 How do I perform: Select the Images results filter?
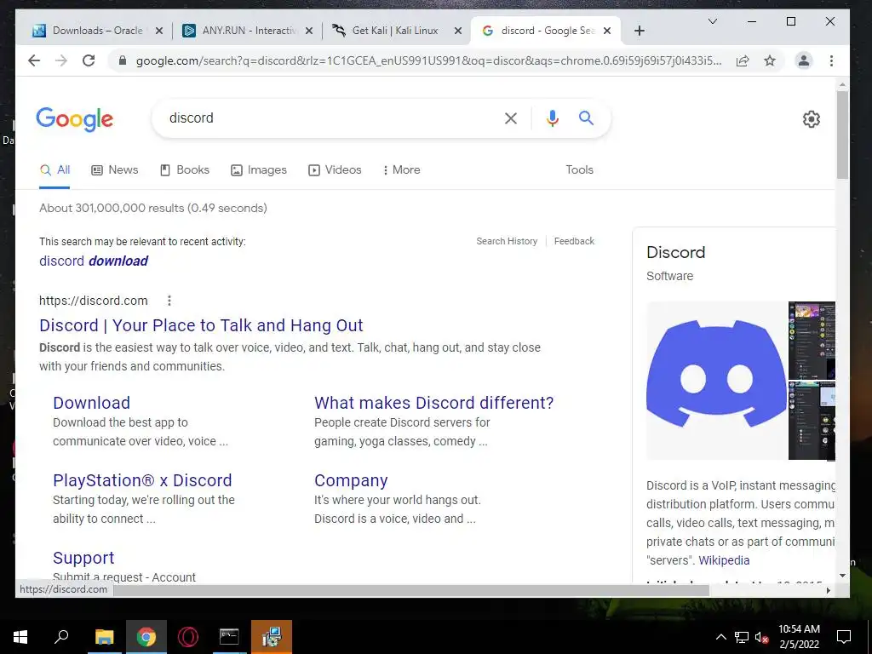pos(259,169)
